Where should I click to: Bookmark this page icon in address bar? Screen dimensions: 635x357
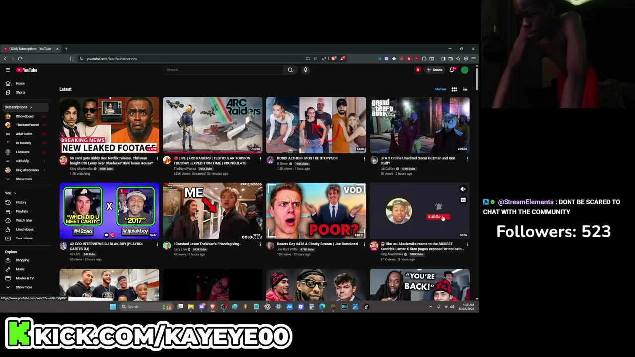[71, 59]
